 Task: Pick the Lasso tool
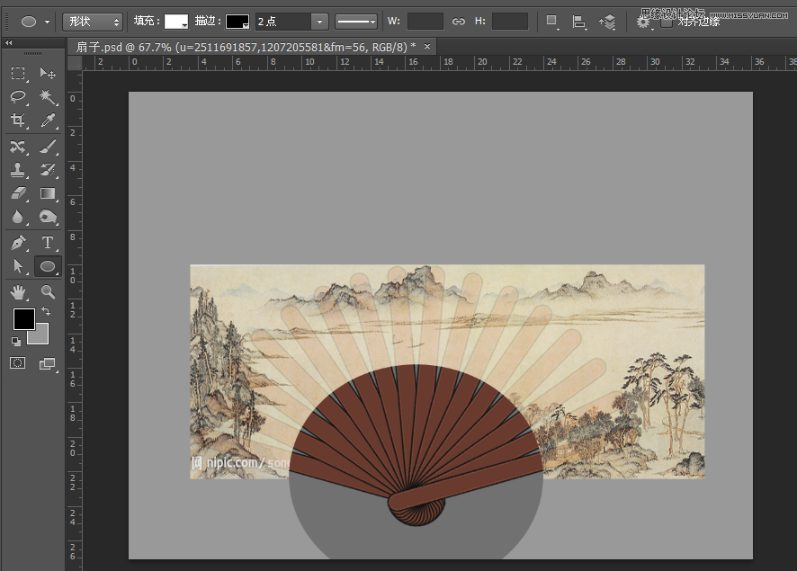click(18, 97)
